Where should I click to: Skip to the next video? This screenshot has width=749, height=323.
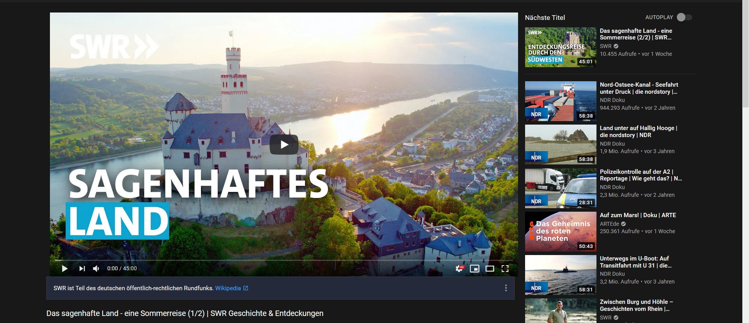click(x=82, y=268)
